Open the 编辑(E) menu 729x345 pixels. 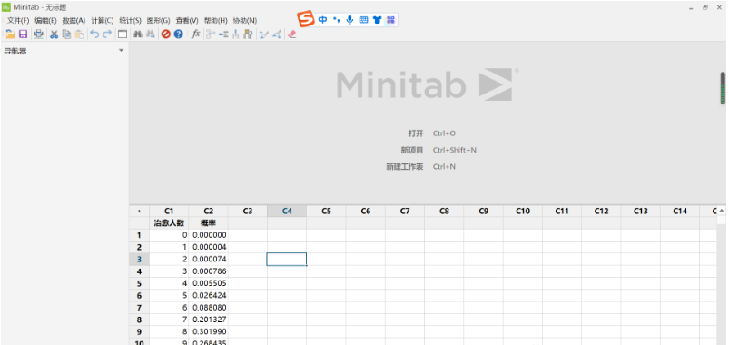(x=45, y=21)
